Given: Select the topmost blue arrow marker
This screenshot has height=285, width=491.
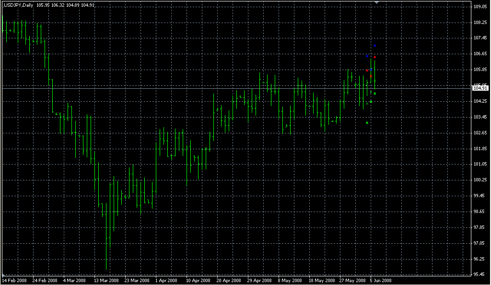Looking at the screenshot, I should [375, 46].
